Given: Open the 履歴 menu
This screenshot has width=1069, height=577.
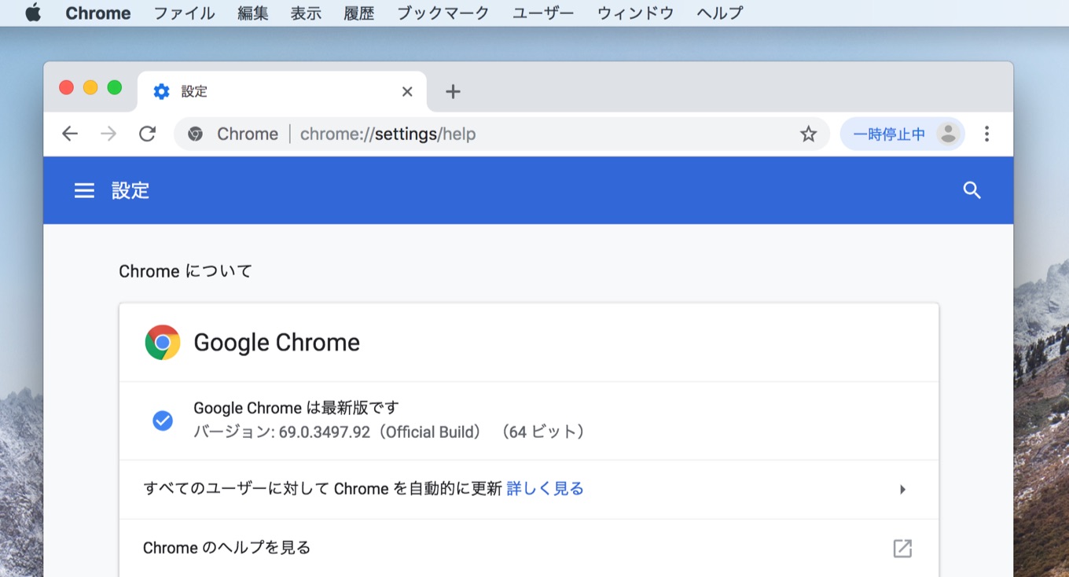Looking at the screenshot, I should pyautogui.click(x=358, y=13).
